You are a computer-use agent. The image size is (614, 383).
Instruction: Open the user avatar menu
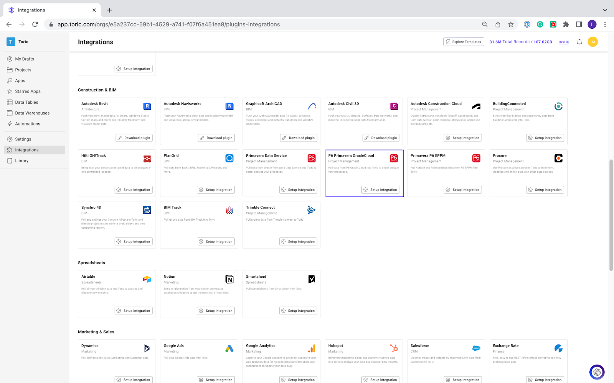(x=593, y=42)
